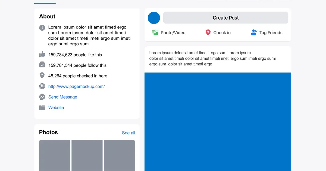Click See all in Photos
Image resolution: width=326 pixels, height=171 pixels.
(x=128, y=133)
